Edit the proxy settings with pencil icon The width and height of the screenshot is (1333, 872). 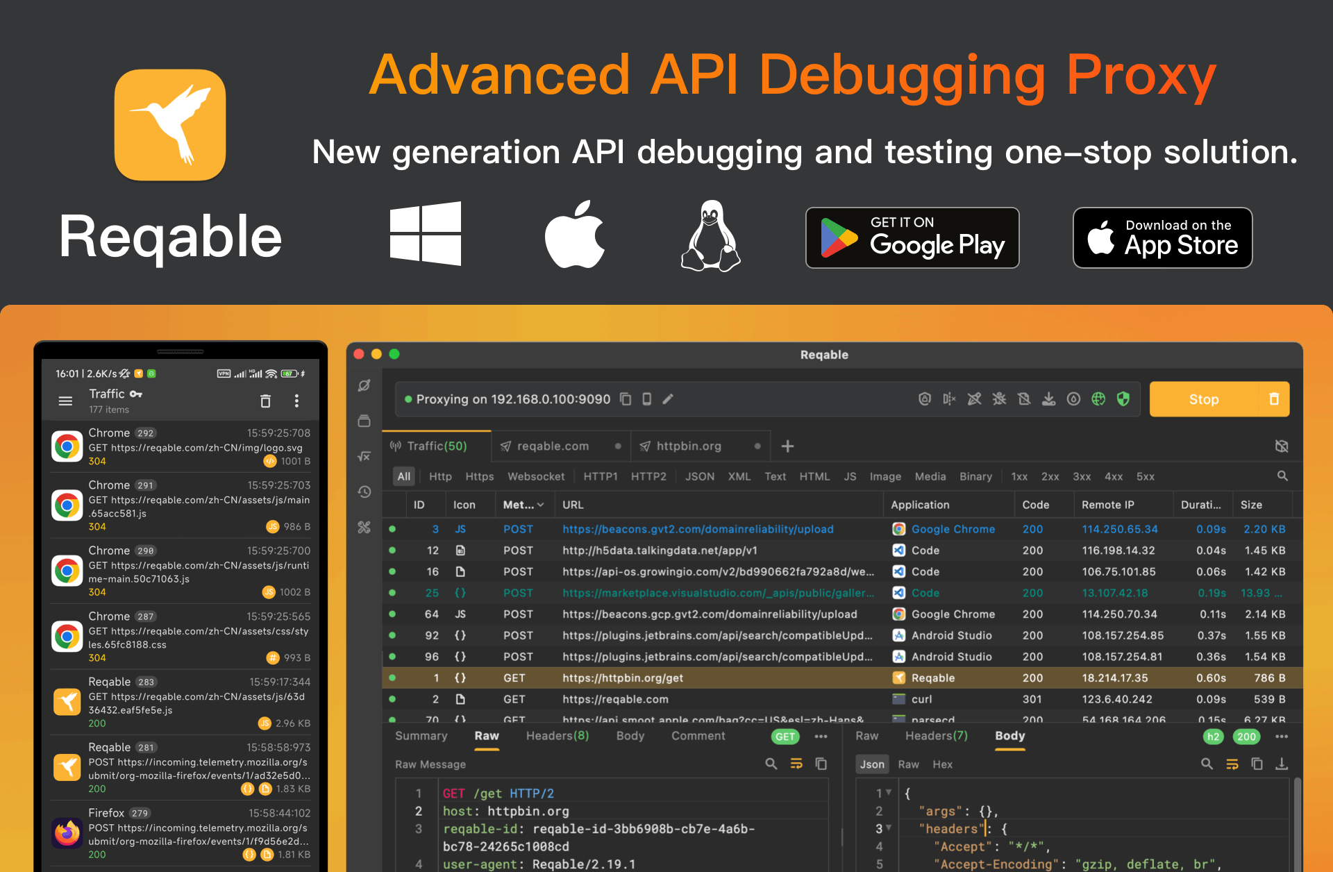click(x=668, y=399)
